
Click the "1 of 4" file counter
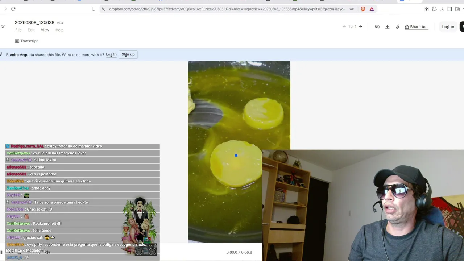(x=352, y=26)
